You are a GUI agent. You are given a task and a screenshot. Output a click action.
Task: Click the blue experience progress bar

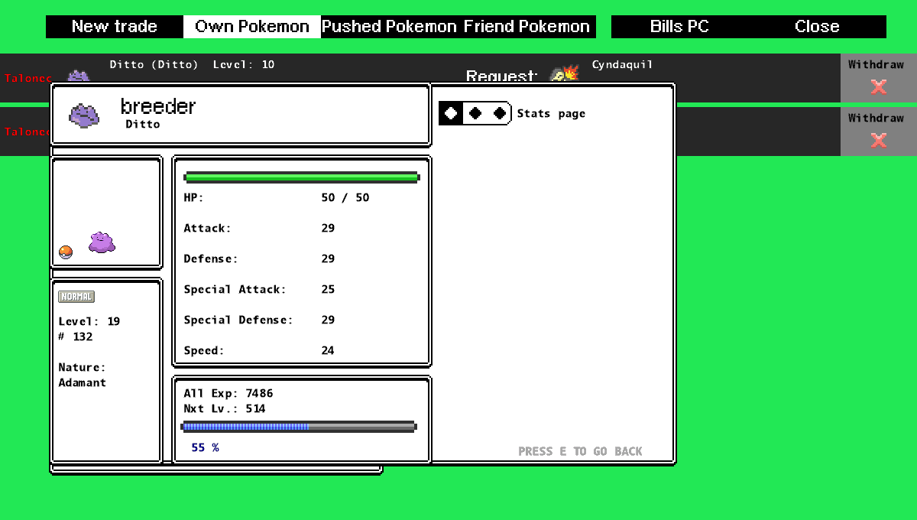[x=299, y=427]
